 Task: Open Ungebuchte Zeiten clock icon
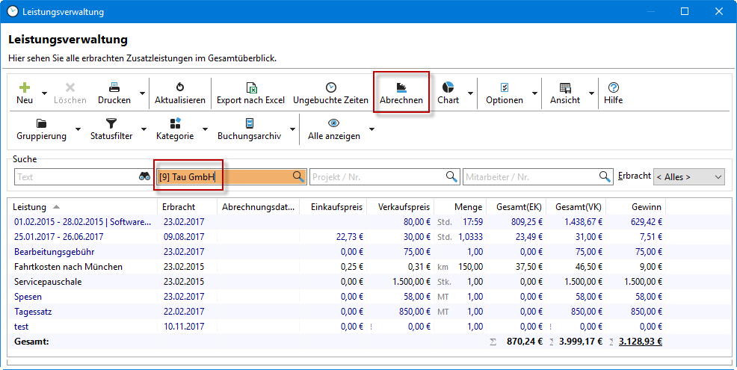pos(330,87)
